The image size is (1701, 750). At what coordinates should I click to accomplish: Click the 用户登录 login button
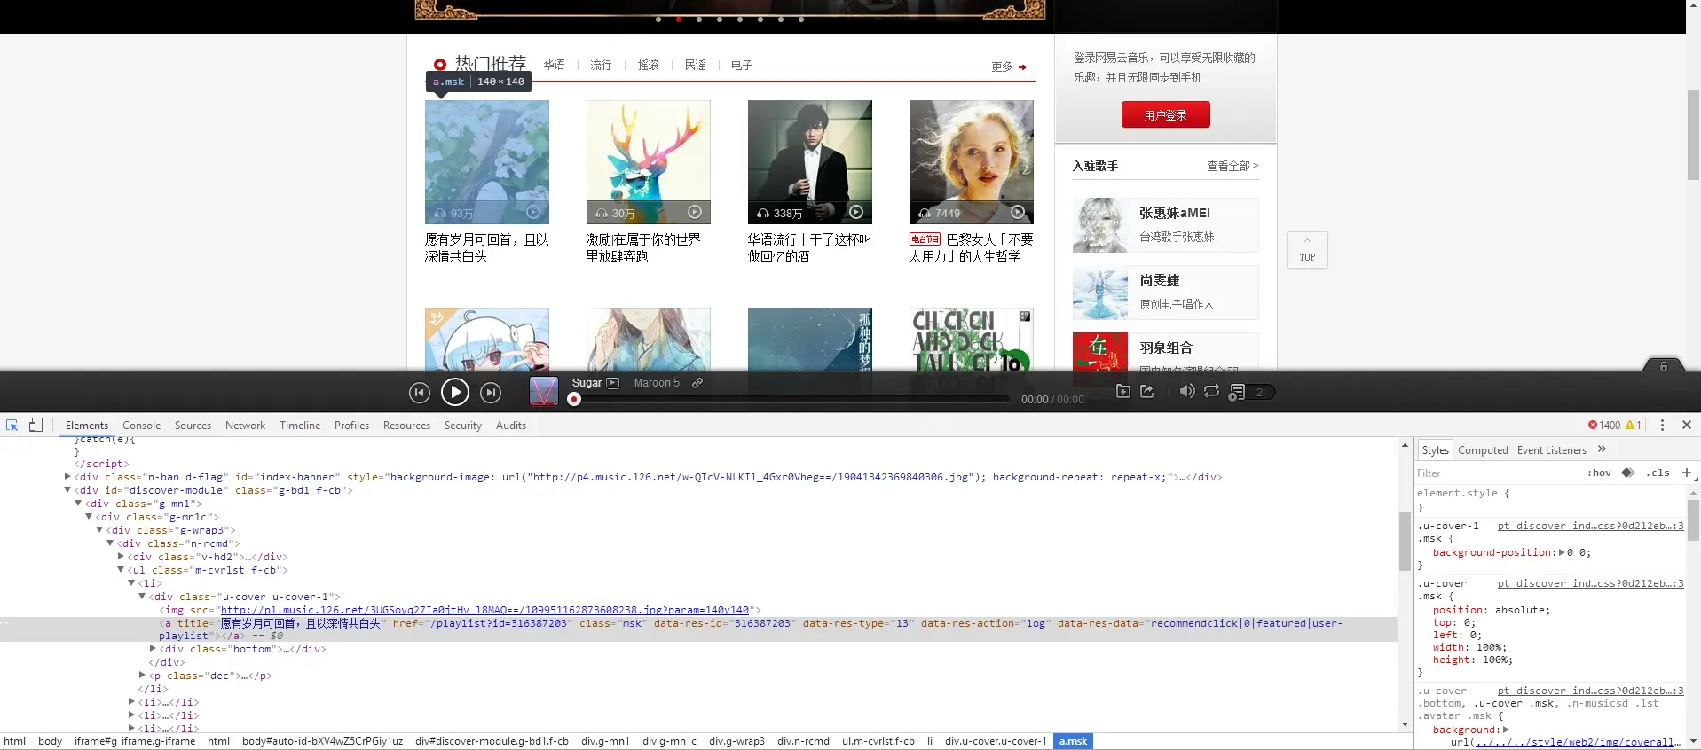(1165, 114)
